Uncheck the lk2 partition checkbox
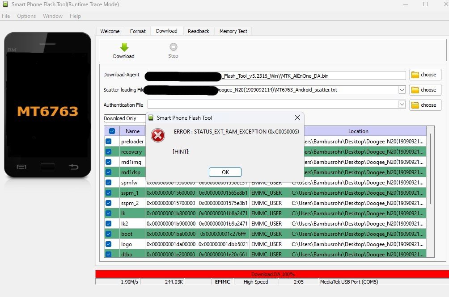The image size is (449, 297). [109, 224]
